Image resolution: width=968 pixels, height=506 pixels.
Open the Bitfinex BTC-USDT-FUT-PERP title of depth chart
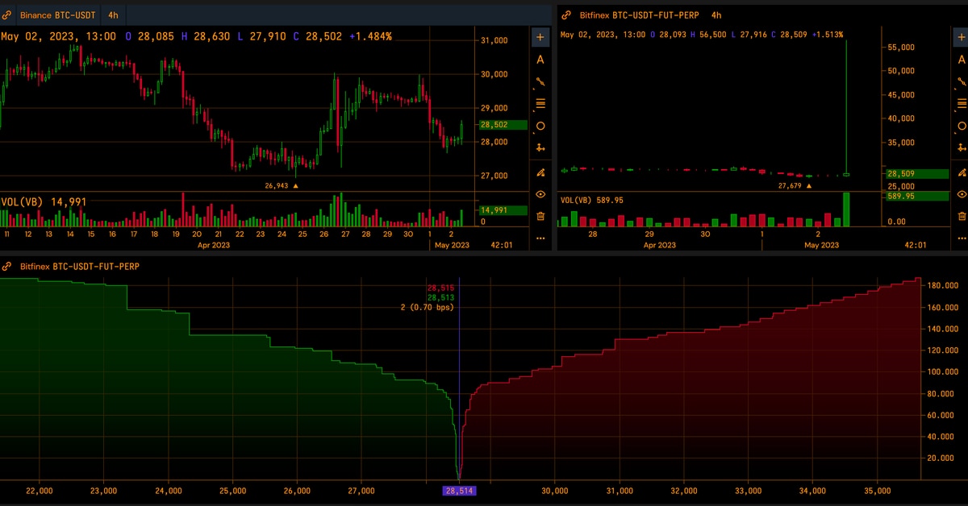(78, 265)
